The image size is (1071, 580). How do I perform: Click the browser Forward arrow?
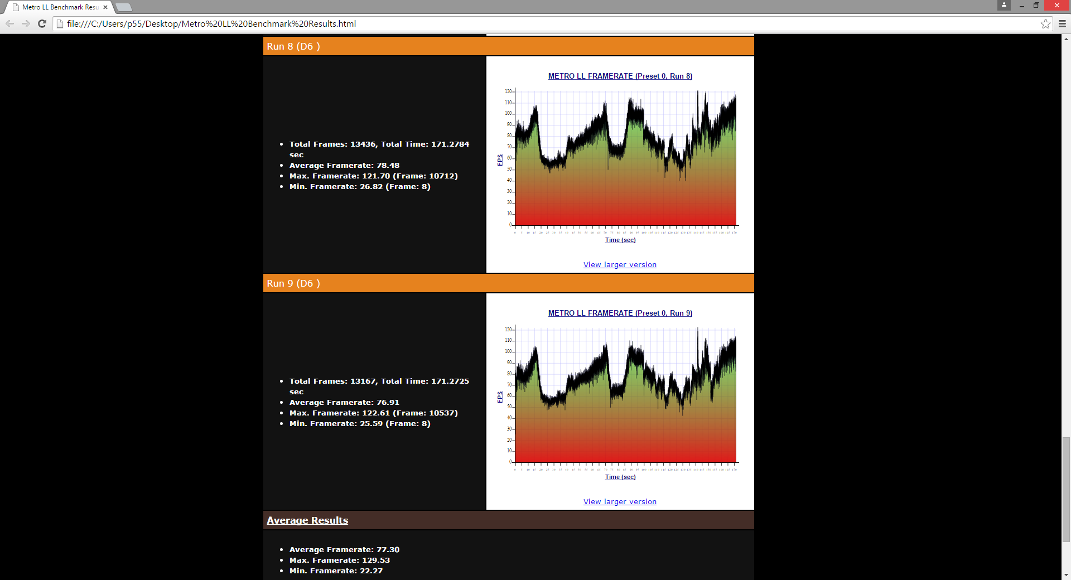point(26,23)
